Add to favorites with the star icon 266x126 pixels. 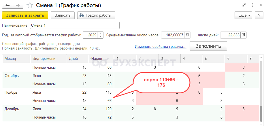point(30,5)
